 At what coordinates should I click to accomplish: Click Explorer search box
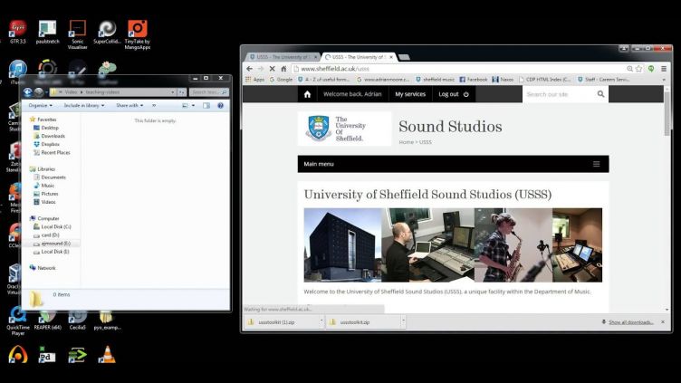click(209, 92)
